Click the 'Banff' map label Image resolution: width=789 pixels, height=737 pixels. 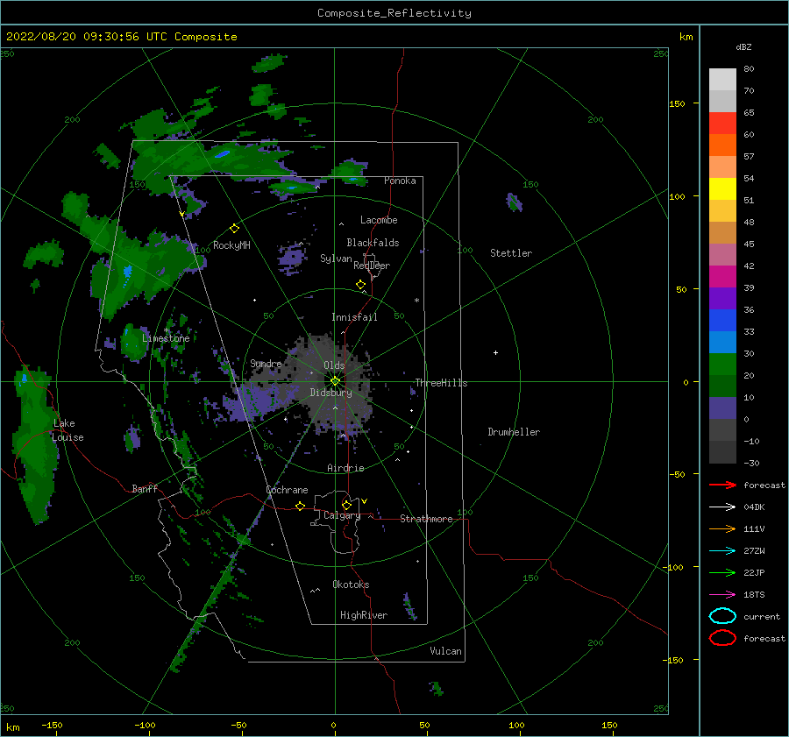[x=145, y=488]
